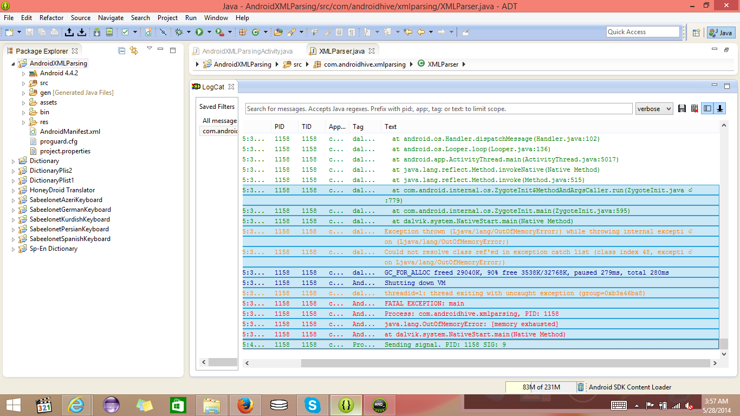Open the Navigate menu
The height and width of the screenshot is (416, 740).
pyautogui.click(x=111, y=17)
